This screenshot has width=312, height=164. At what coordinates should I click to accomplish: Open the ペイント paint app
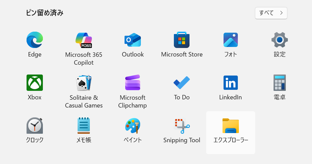[133, 126]
